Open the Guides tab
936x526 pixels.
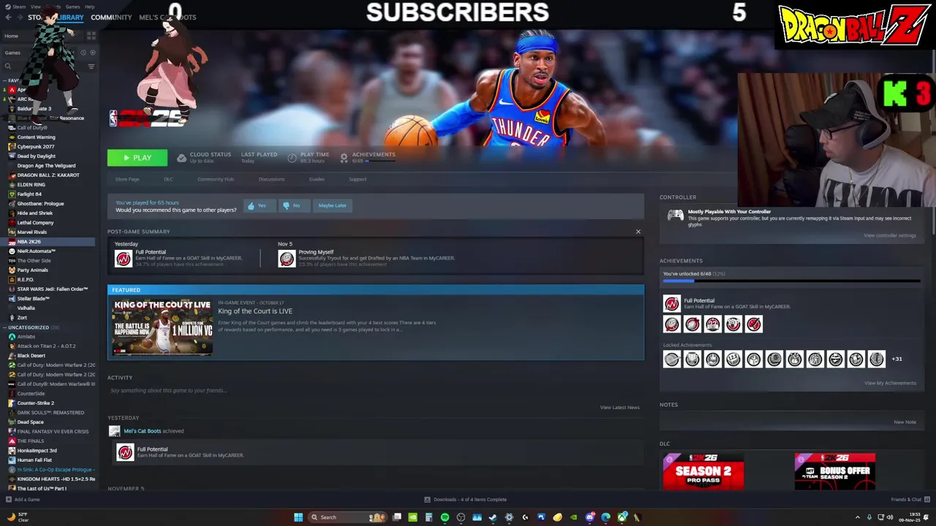(x=317, y=179)
